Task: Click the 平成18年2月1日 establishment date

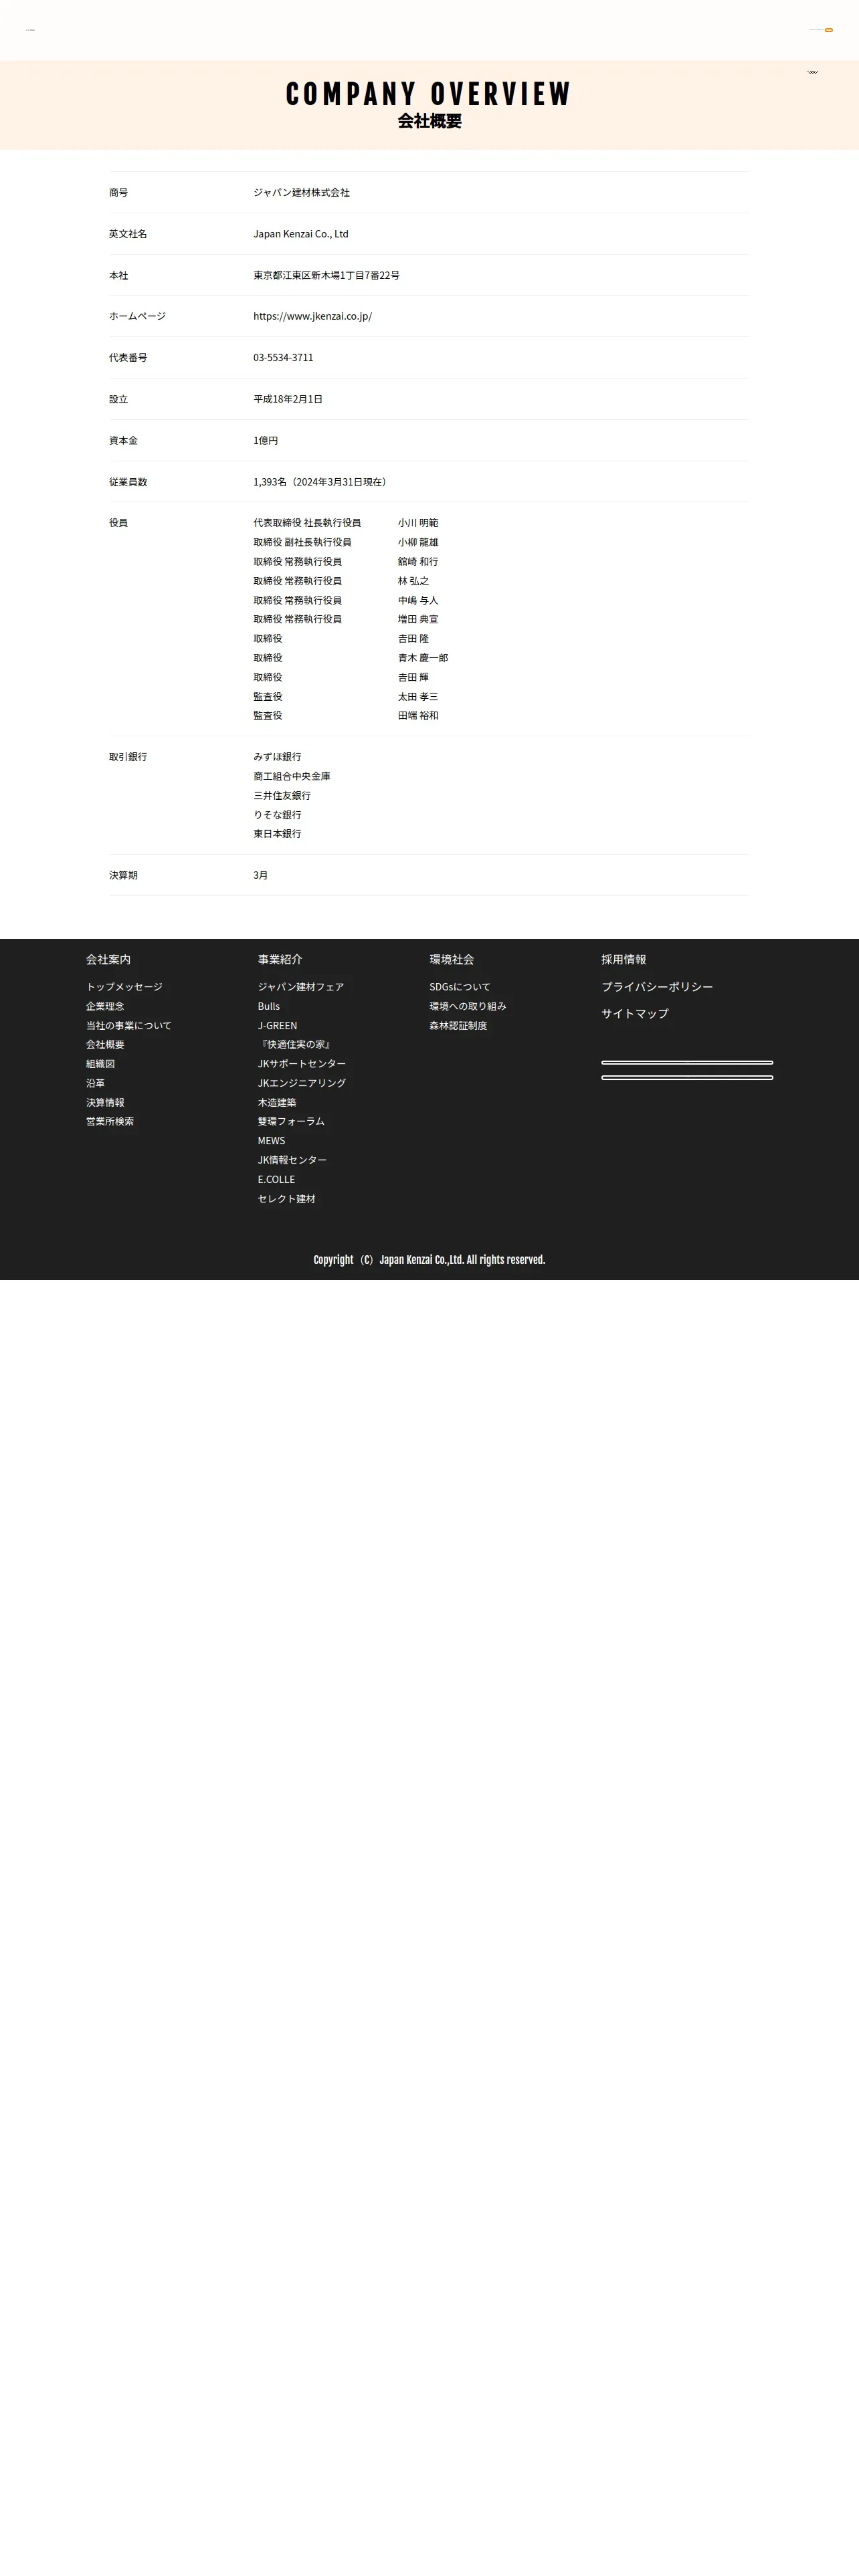Action: point(288,399)
